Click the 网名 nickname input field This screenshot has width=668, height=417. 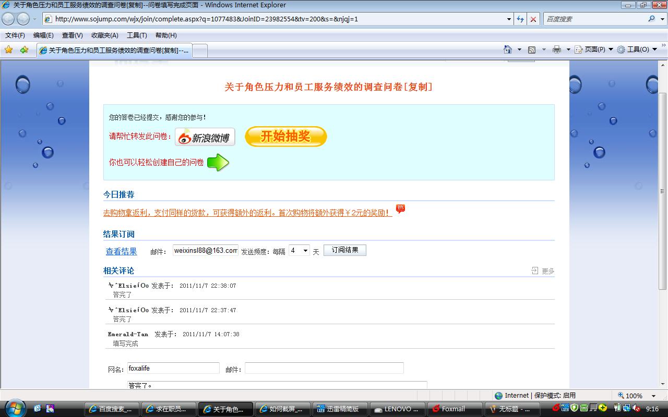click(x=173, y=368)
